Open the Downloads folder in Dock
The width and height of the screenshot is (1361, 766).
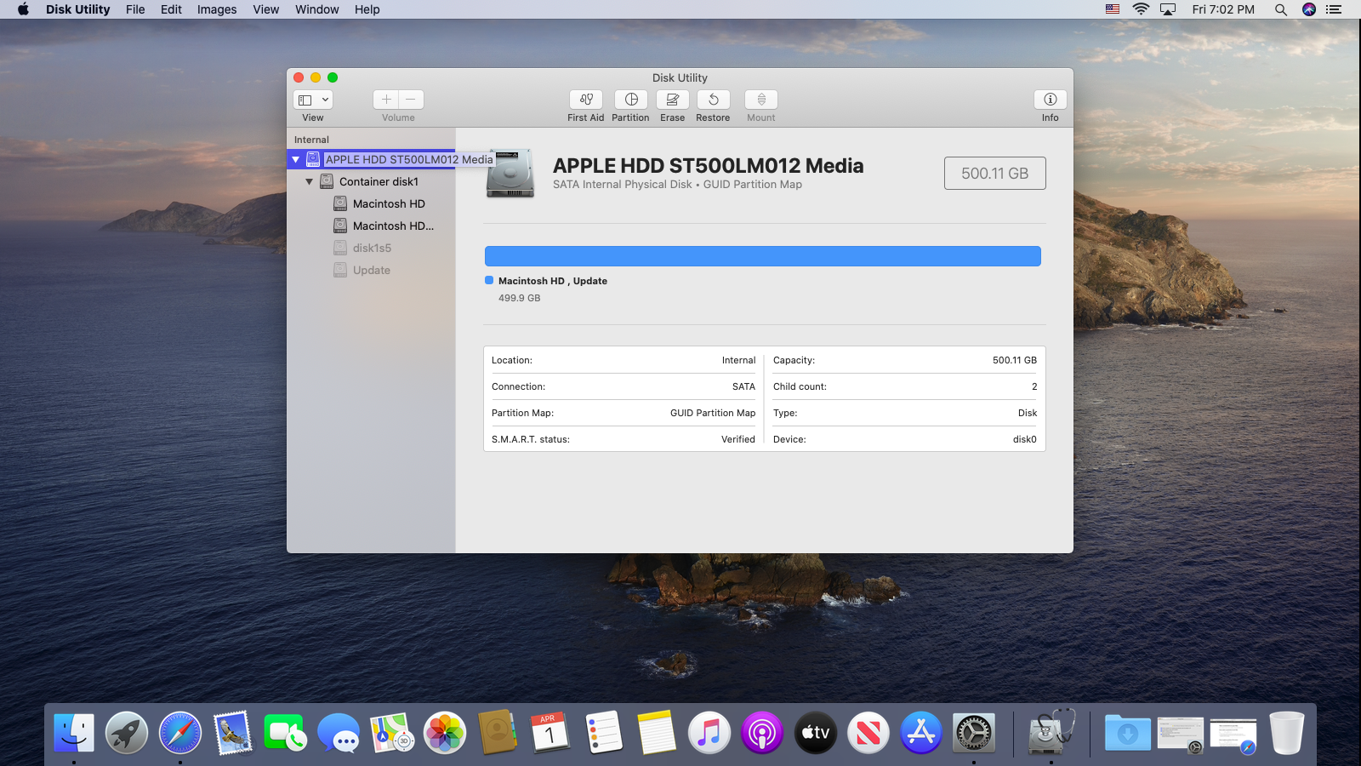[1128, 732]
